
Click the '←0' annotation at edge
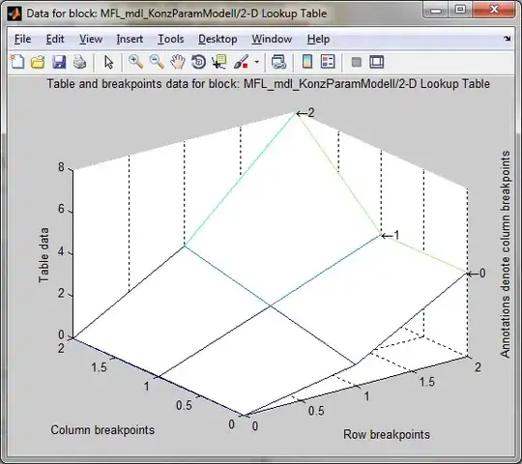pyautogui.click(x=476, y=274)
